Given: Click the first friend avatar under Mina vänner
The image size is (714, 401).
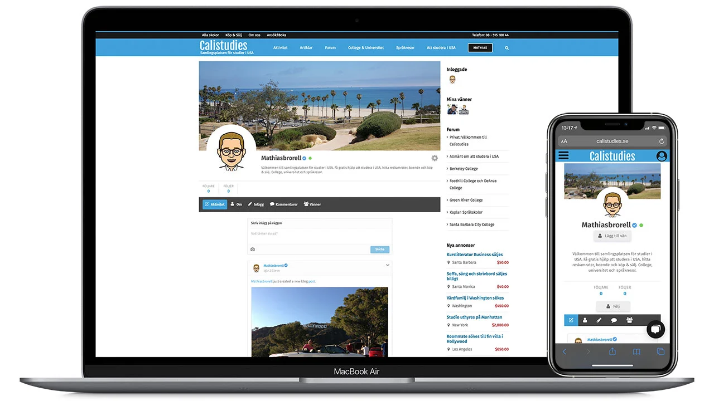Looking at the screenshot, I should click(452, 109).
